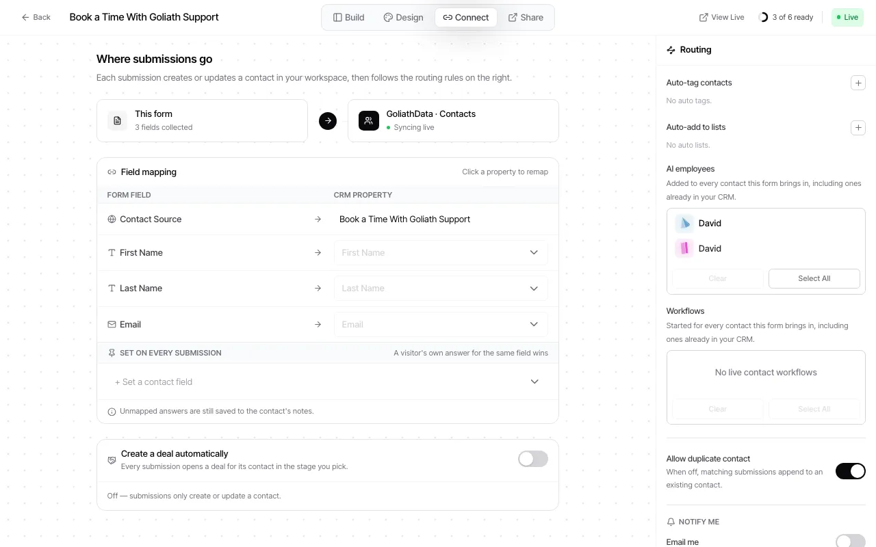876x547 pixels.
Task: Click the Syncing live status text
Action: click(414, 128)
